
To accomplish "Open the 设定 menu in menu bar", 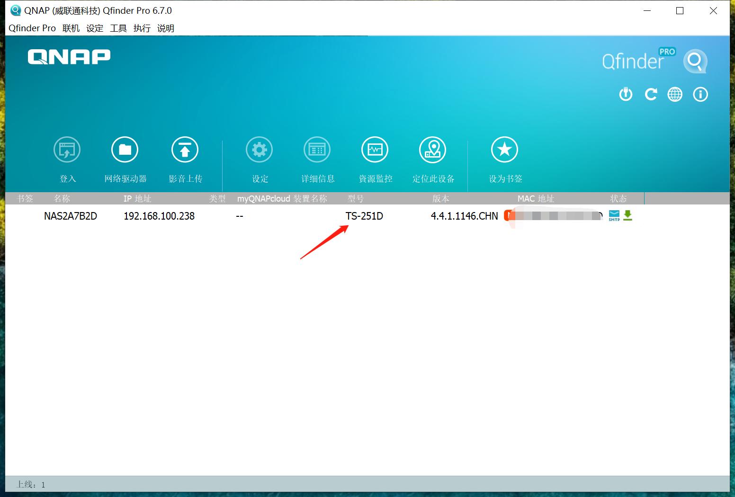I will coord(95,28).
